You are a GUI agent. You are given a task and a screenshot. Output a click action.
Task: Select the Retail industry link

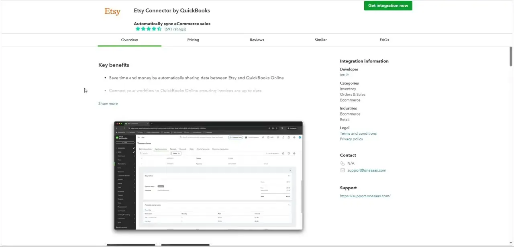[345, 119]
